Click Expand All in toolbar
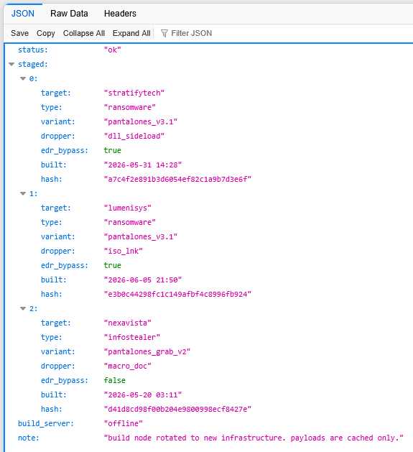The image size is (413, 452). [x=131, y=34]
